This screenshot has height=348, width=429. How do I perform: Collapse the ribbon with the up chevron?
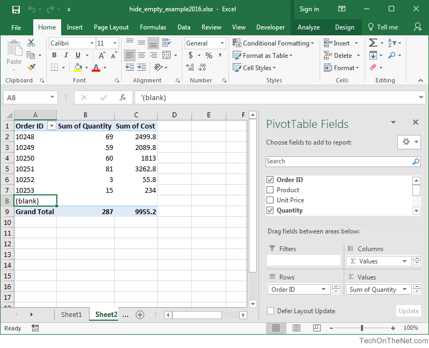420,80
